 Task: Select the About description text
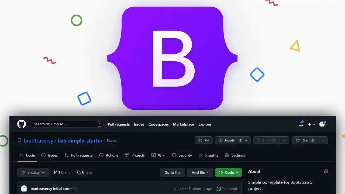click(280, 185)
